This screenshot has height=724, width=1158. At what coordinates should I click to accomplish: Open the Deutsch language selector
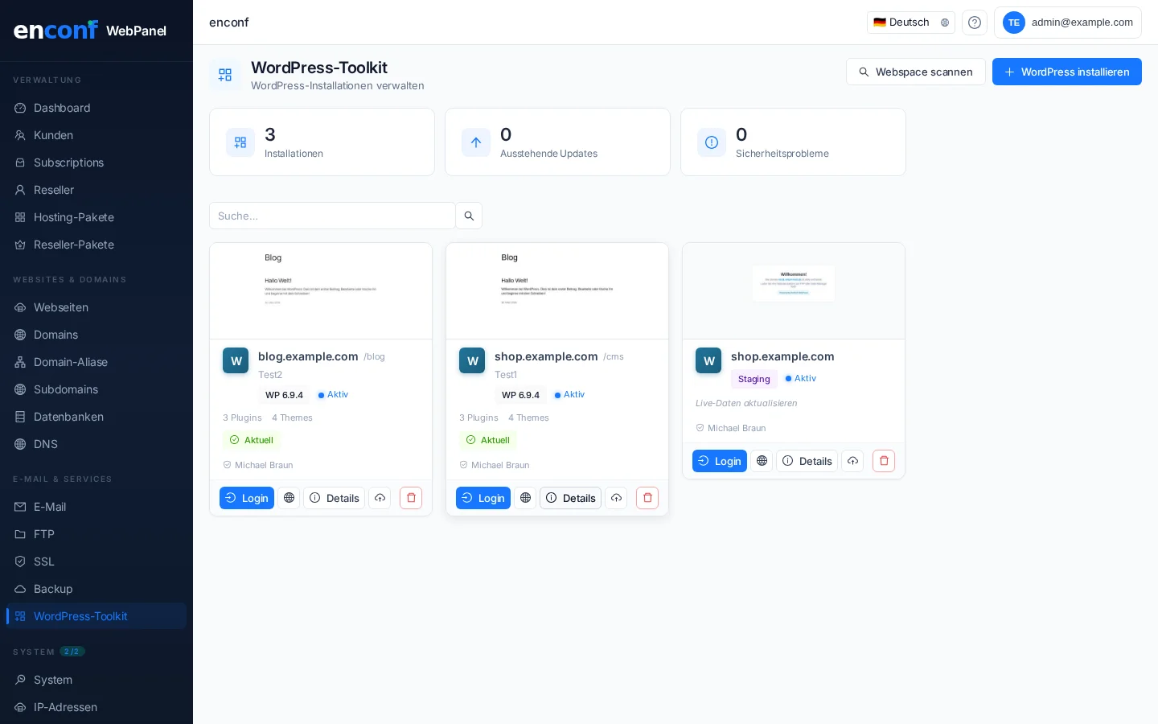(910, 23)
